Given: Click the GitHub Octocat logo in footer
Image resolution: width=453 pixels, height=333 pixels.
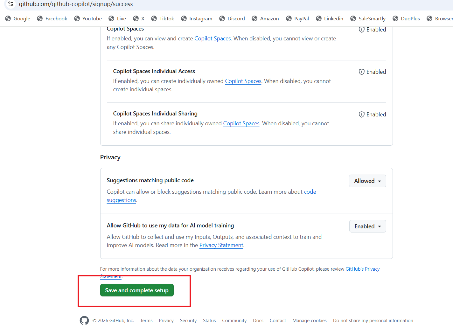Looking at the screenshot, I should click(x=84, y=320).
